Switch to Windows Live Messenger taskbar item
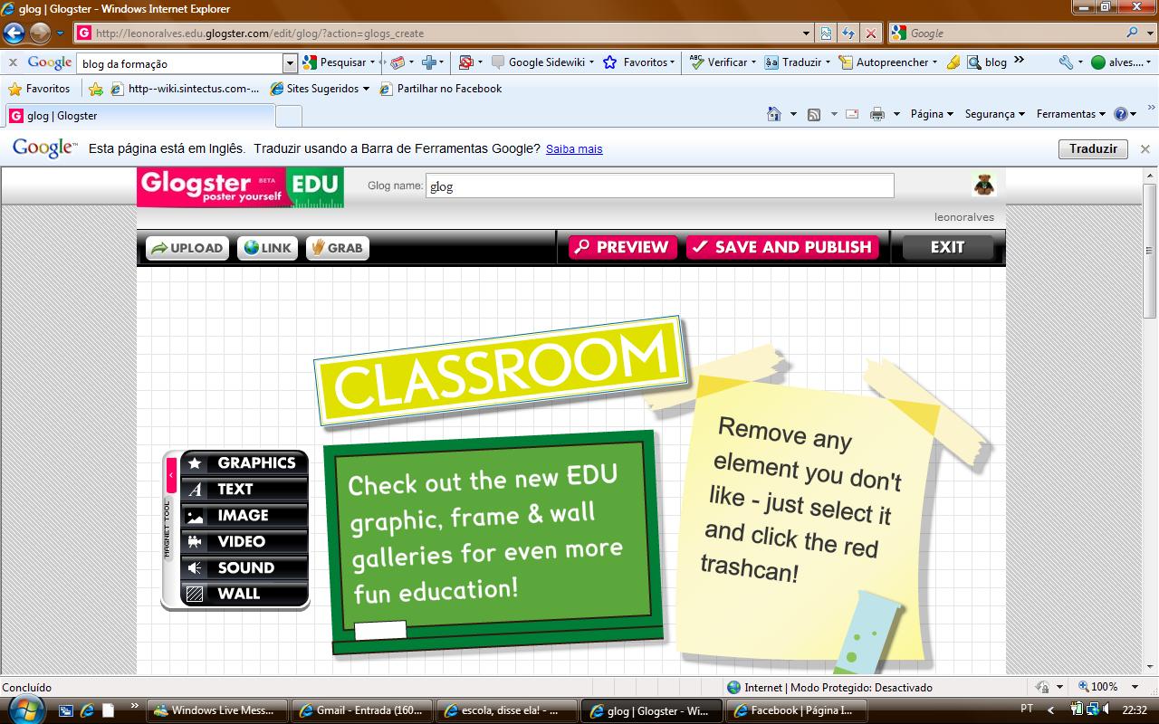 (217, 710)
